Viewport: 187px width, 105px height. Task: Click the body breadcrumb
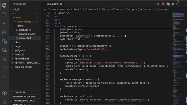point(117,9)
